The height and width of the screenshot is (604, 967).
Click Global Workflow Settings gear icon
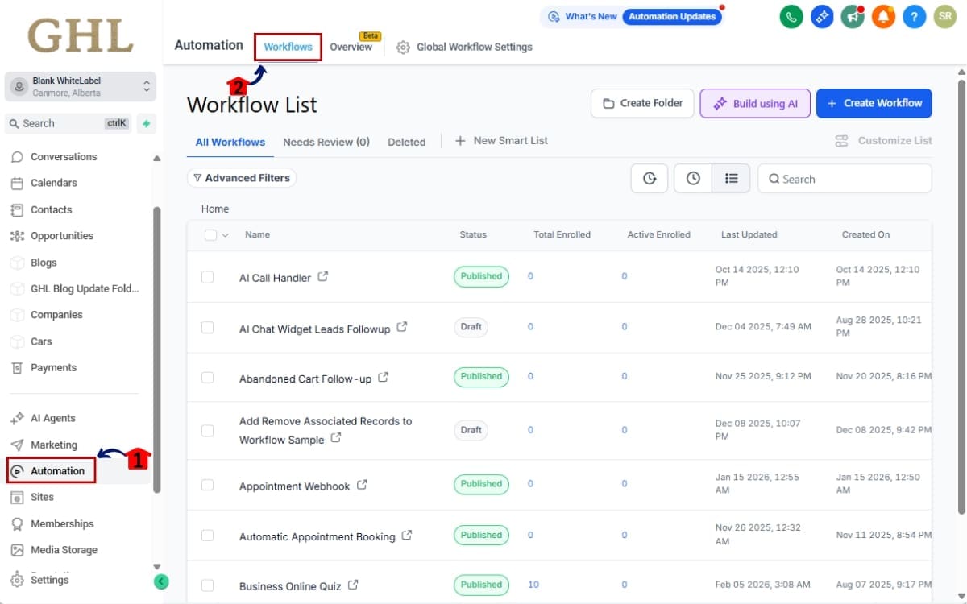403,48
